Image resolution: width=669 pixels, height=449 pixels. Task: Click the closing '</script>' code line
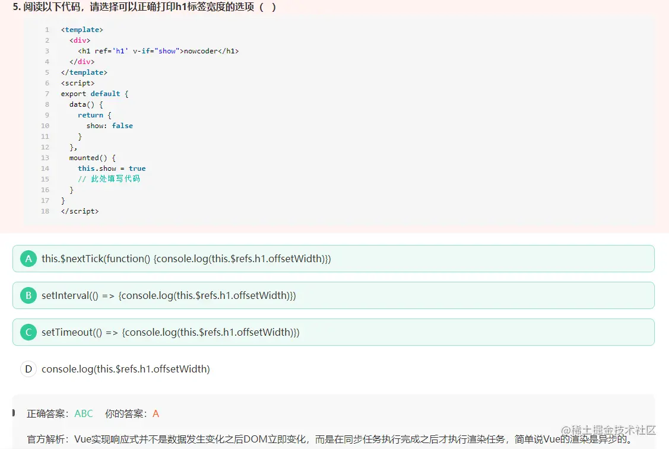(x=80, y=211)
